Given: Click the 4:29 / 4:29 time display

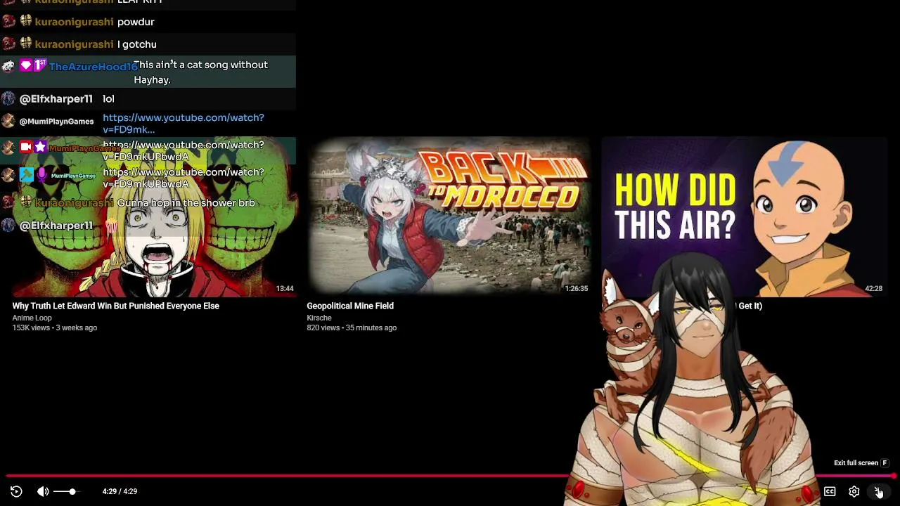Looking at the screenshot, I should (x=120, y=491).
